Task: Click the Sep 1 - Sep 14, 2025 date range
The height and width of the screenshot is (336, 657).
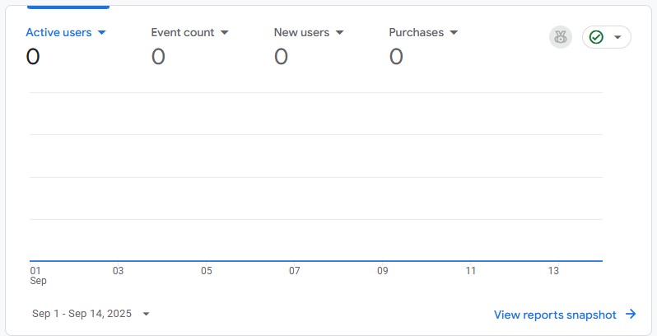Action: point(82,314)
